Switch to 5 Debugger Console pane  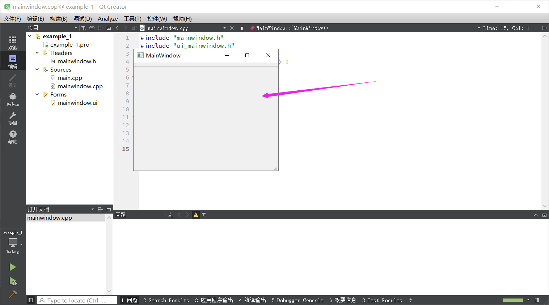click(x=297, y=300)
